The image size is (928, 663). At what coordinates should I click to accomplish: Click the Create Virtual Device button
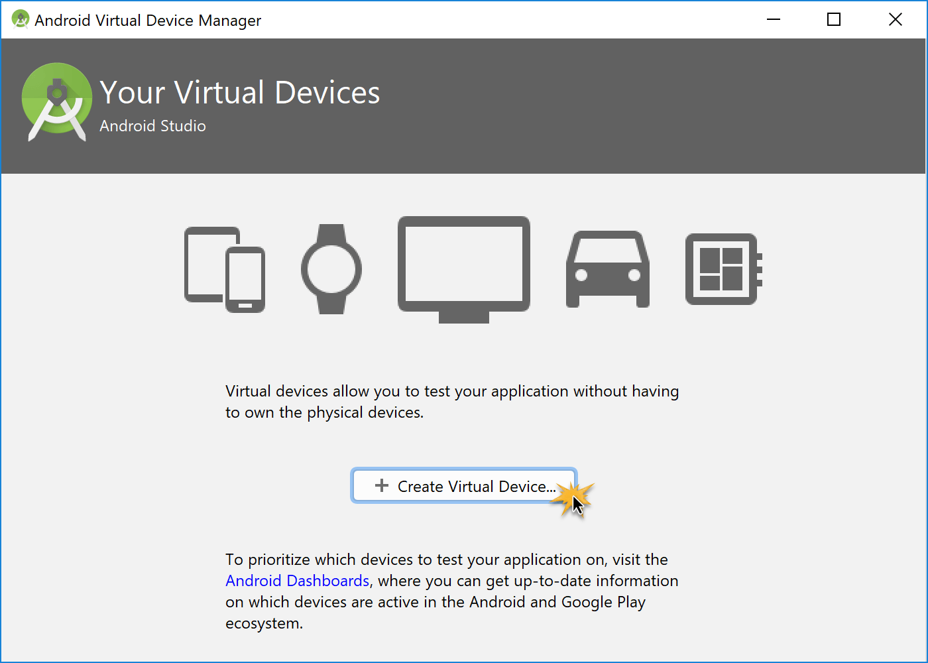coord(464,486)
